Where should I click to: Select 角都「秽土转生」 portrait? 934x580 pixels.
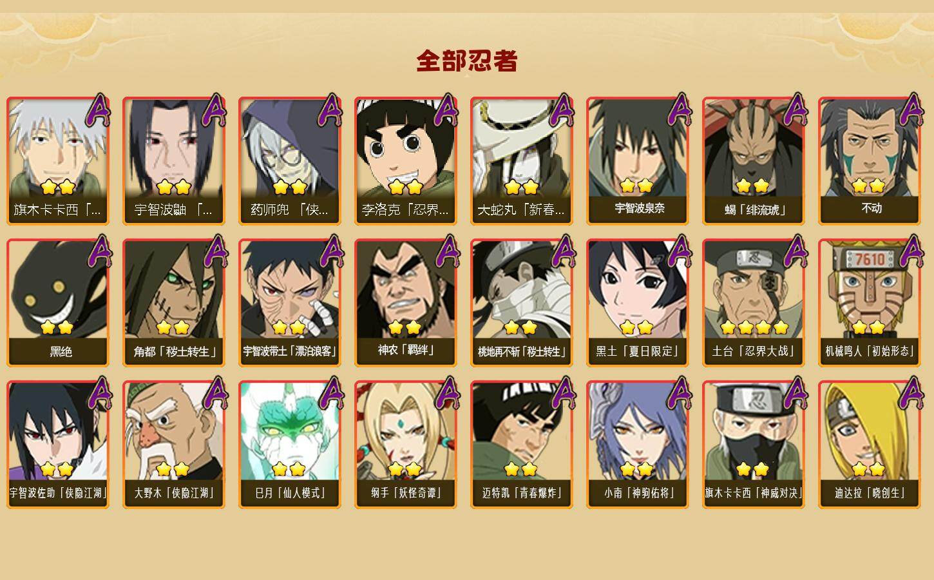(174, 303)
